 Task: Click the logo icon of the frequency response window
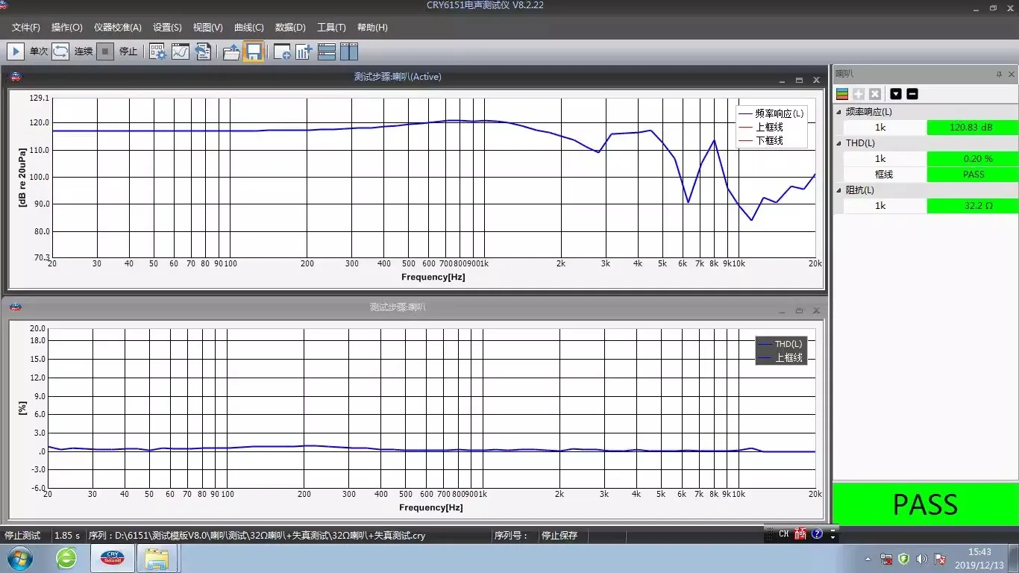coord(16,77)
